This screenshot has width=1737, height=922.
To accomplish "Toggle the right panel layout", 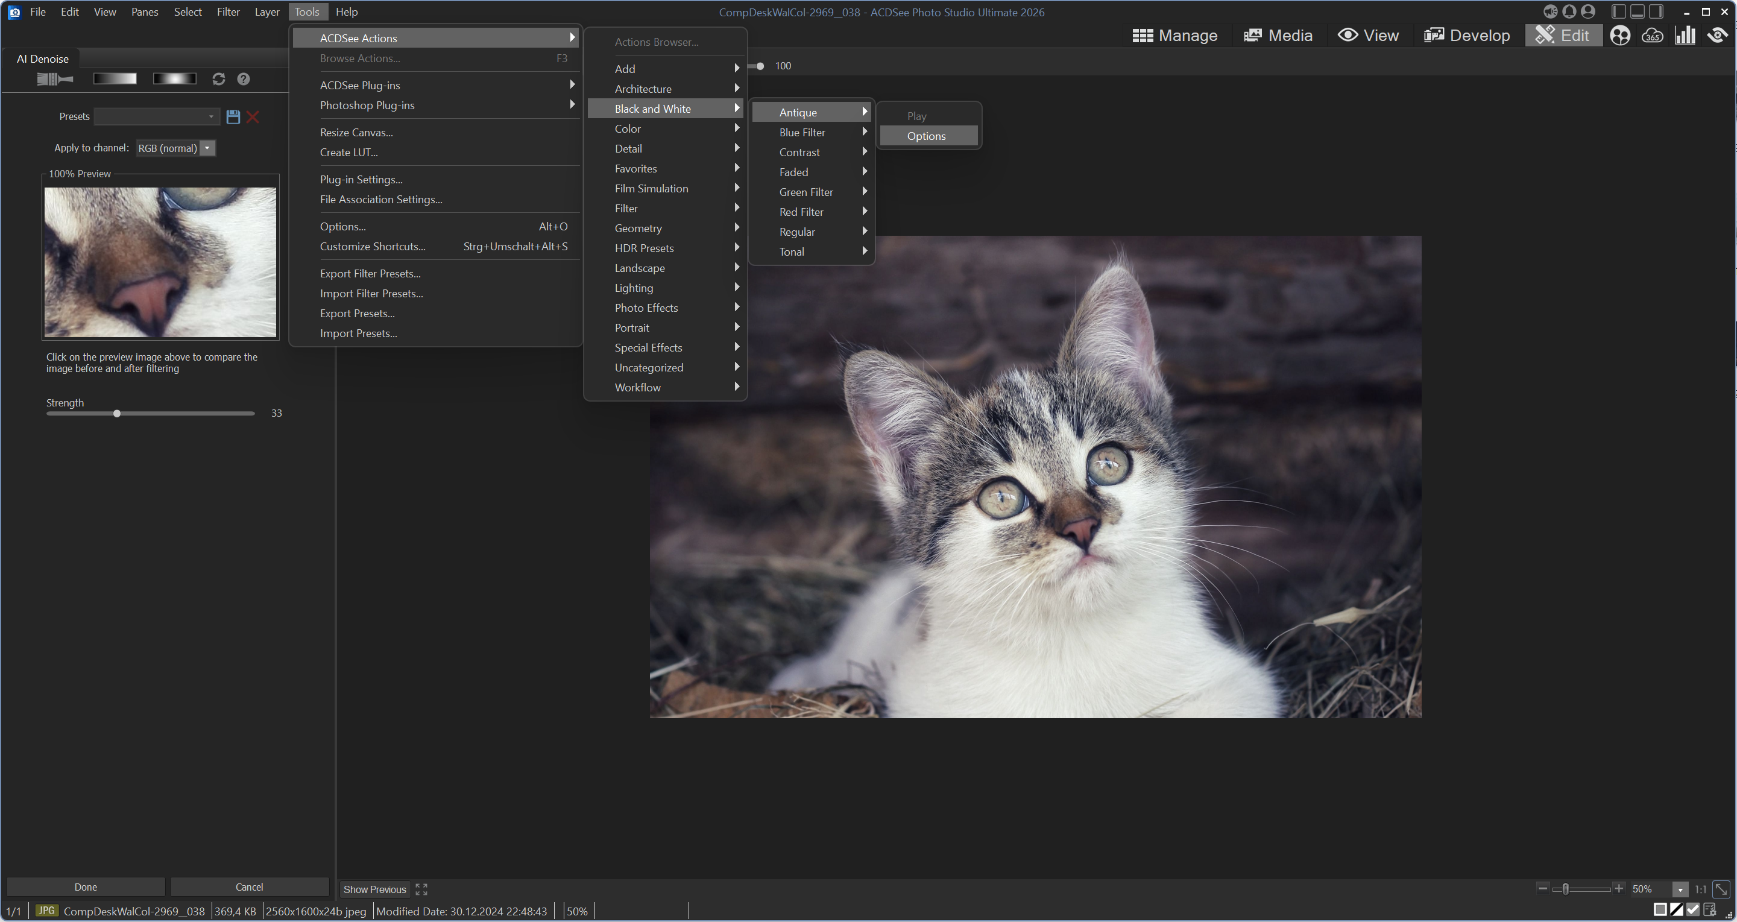I will [1656, 11].
